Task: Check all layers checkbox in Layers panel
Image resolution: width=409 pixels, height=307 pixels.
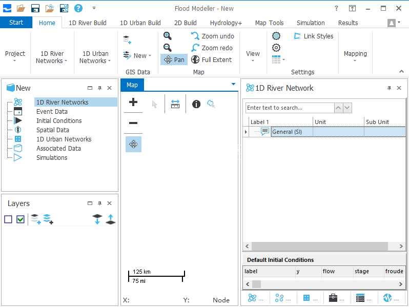Action: (21, 219)
